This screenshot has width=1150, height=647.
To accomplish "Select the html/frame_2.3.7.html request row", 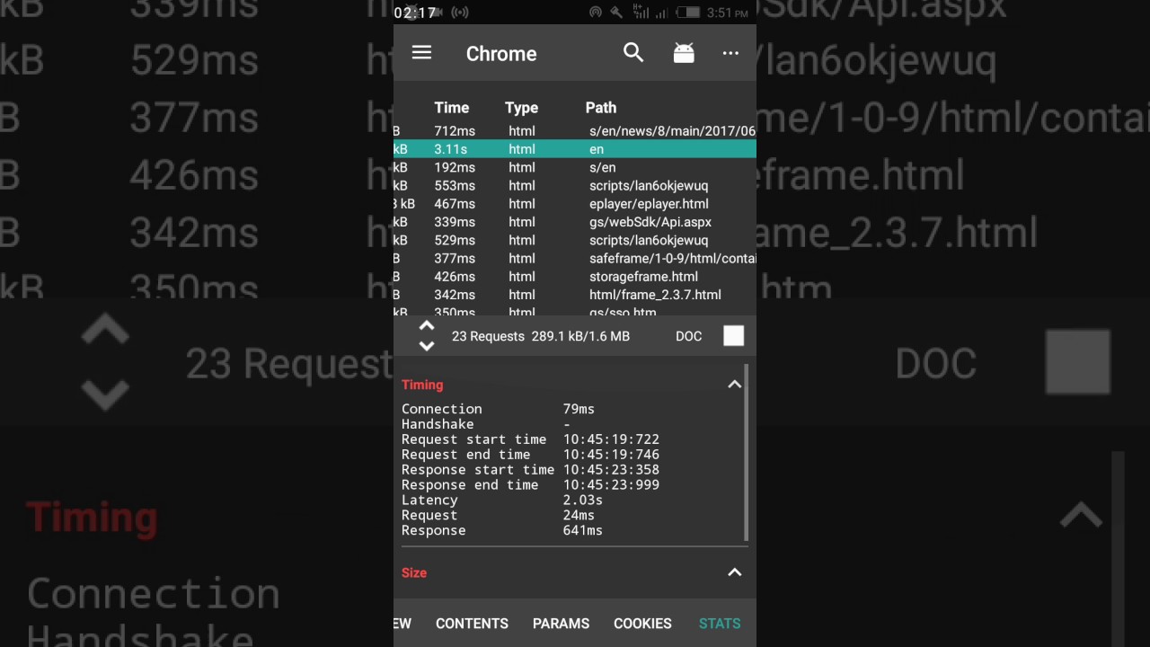I will pyautogui.click(x=575, y=295).
